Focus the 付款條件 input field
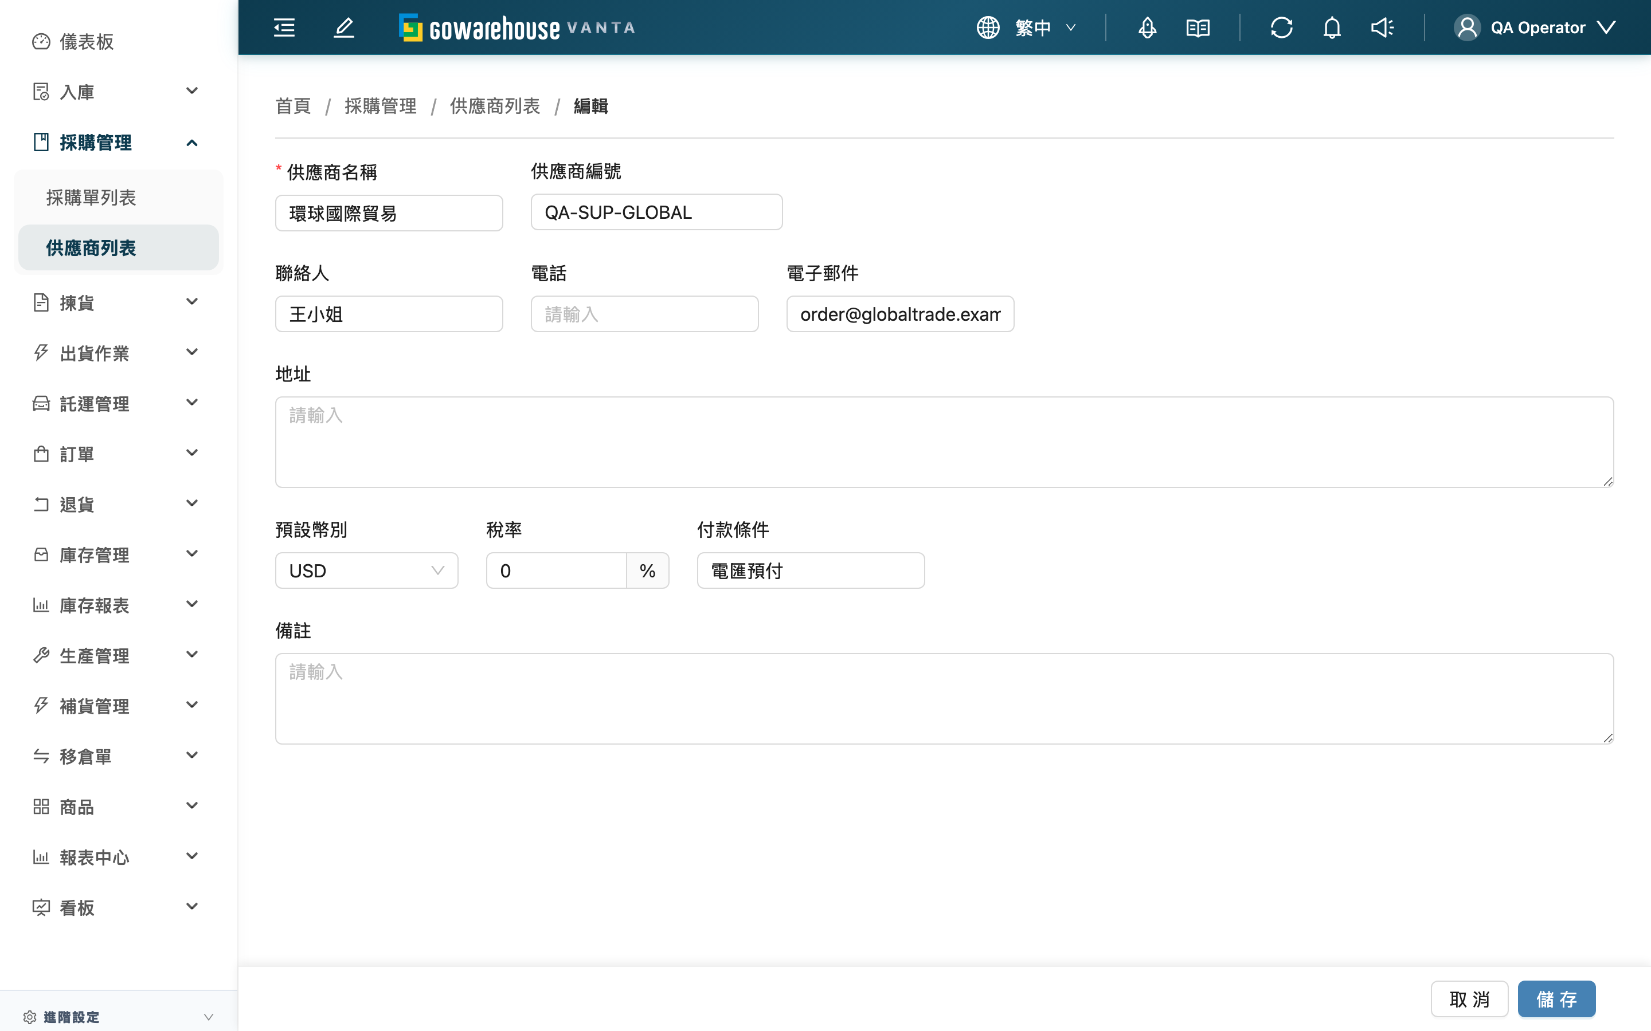The width and height of the screenshot is (1651, 1031). (x=811, y=570)
